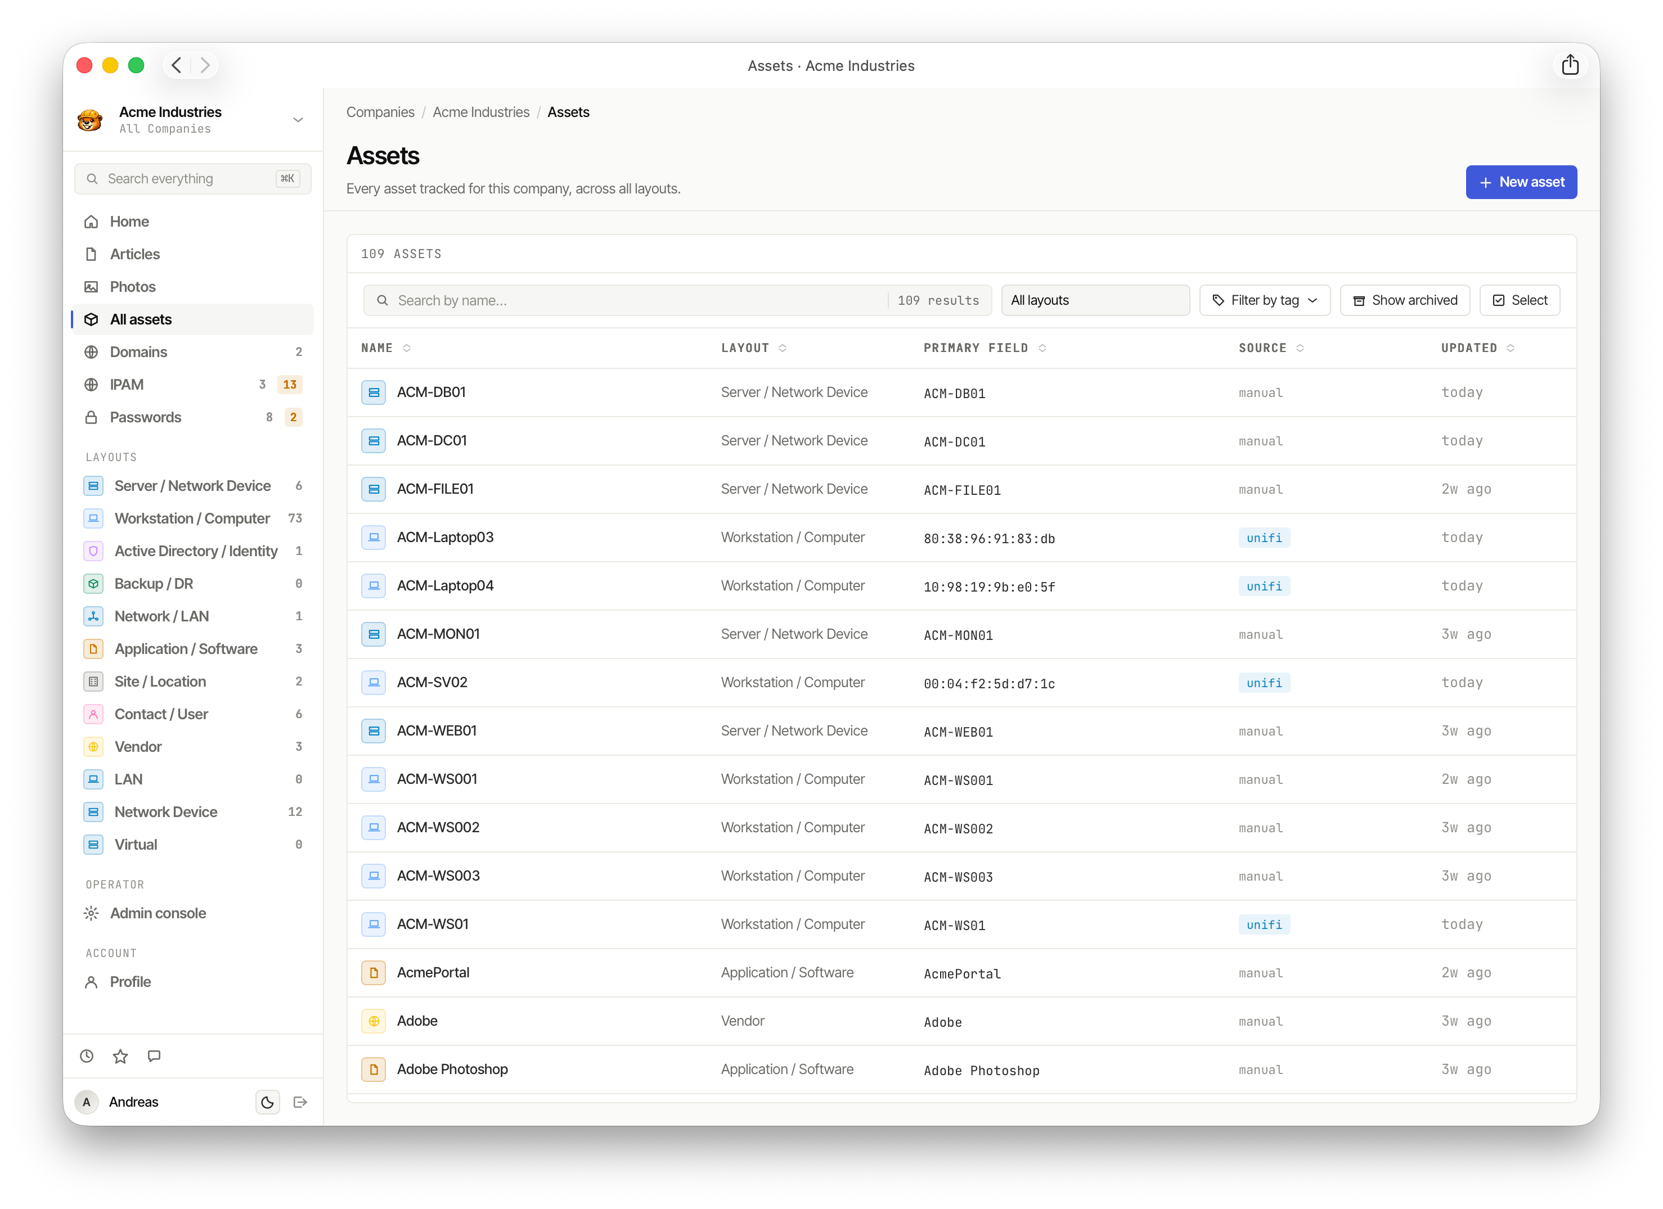Create a New asset

[1521, 182]
